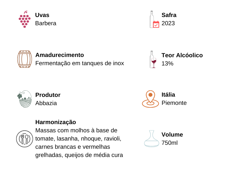Click the Abbazia producer name
The image size is (227, 170).
46,103
